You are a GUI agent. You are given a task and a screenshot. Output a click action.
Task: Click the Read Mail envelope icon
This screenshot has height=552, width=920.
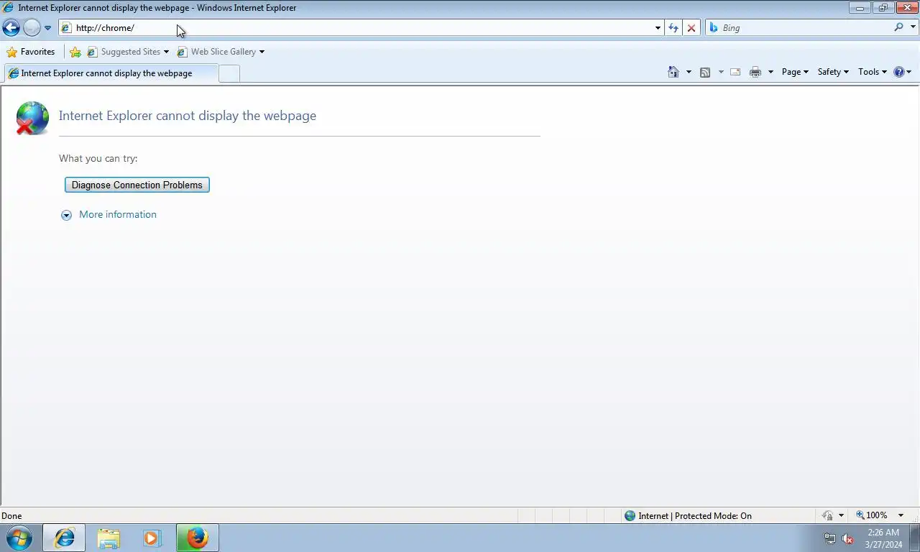pyautogui.click(x=735, y=72)
